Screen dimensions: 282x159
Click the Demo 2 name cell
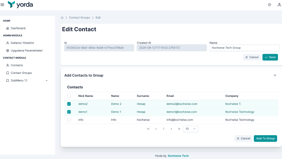pos(116,104)
